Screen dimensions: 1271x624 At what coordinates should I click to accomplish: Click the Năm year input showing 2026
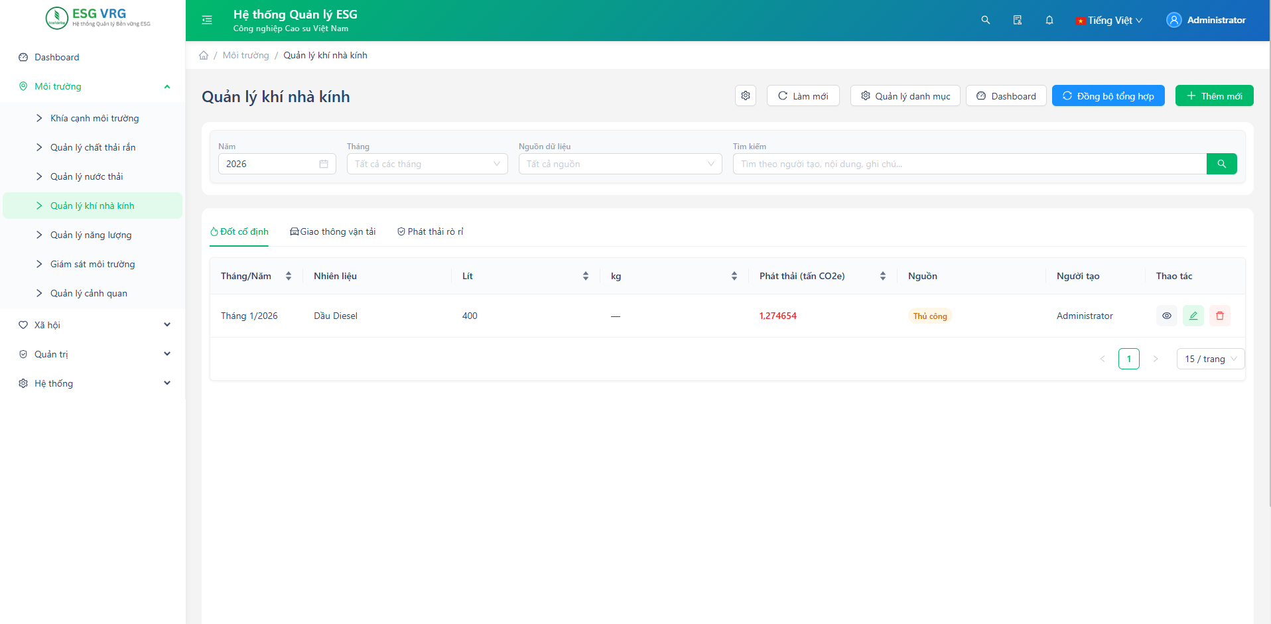277,164
